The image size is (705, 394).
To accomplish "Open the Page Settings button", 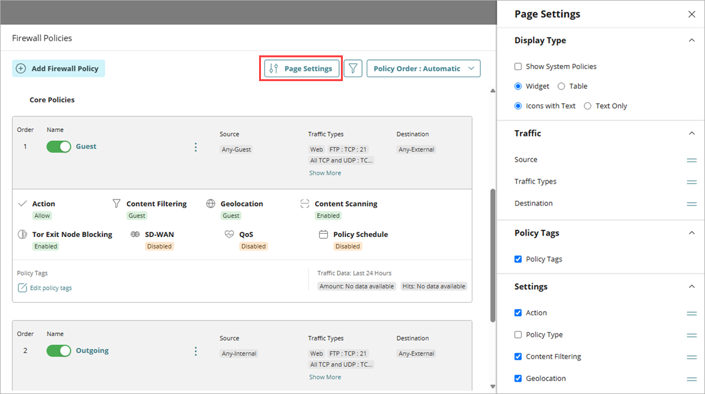I will click(301, 68).
